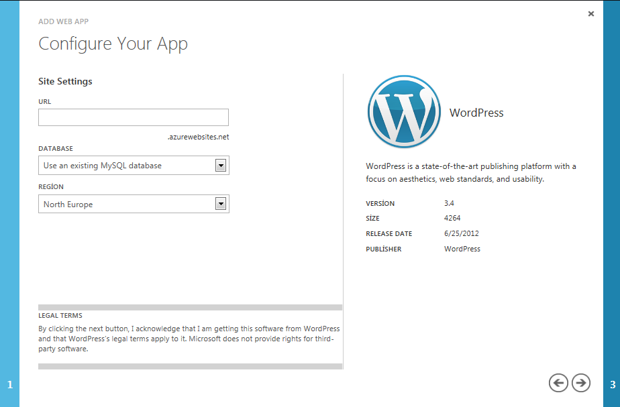This screenshot has height=407, width=620.
Task: Click the Legal Terms heading
Action: (60, 315)
